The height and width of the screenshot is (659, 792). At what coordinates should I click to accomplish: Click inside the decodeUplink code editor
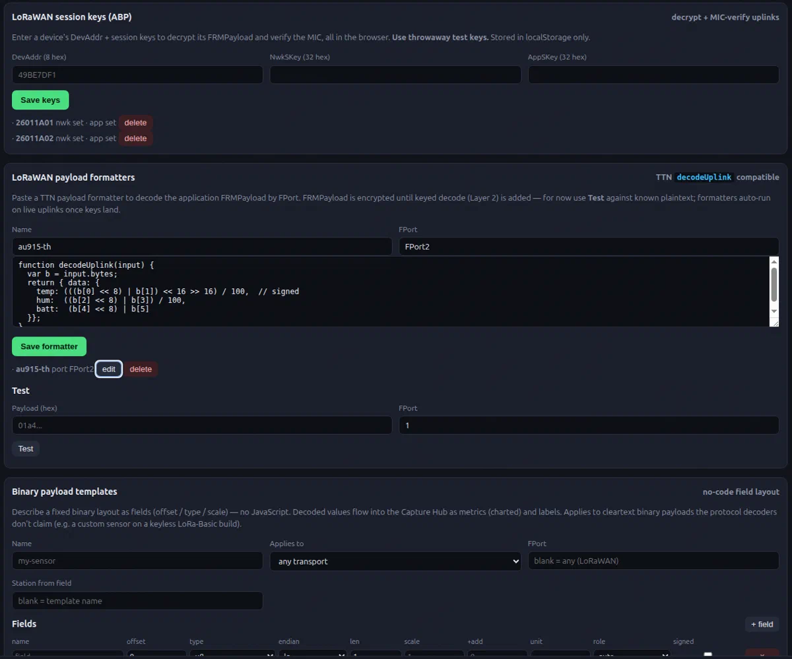[x=389, y=292]
